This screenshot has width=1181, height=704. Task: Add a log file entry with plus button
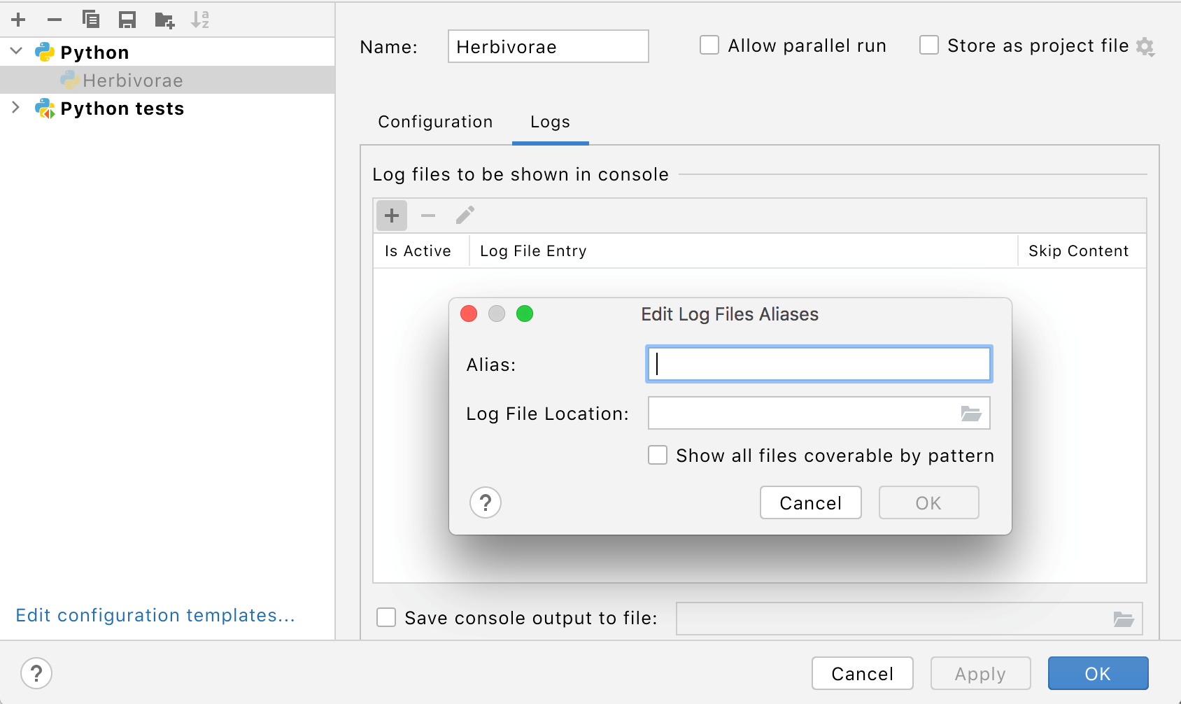point(392,216)
